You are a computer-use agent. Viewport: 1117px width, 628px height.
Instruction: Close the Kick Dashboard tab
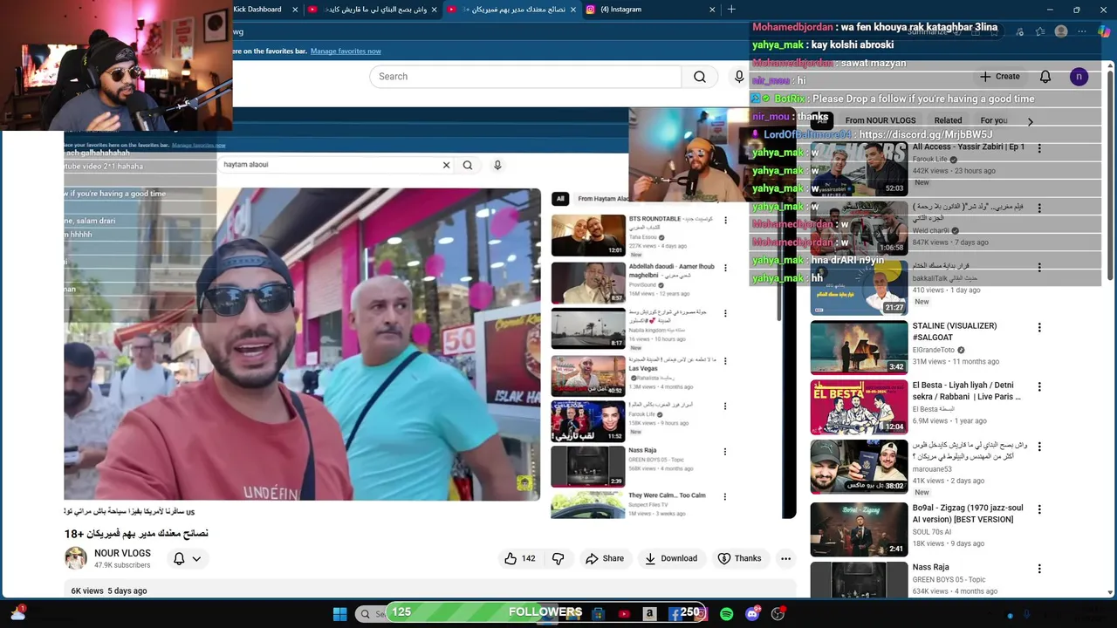[295, 10]
